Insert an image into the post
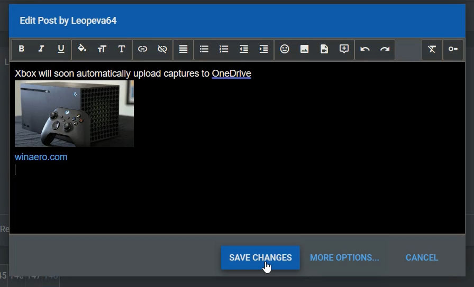This screenshot has height=287, width=474. (304, 49)
